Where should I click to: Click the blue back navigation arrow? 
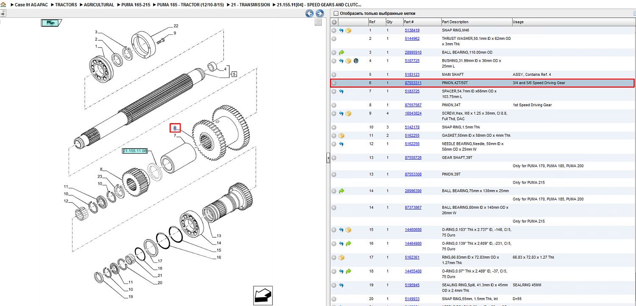pos(310,14)
